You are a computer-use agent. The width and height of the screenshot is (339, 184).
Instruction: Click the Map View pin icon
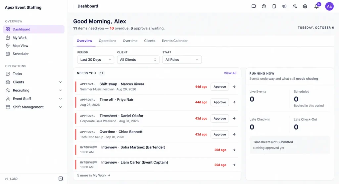8,46
